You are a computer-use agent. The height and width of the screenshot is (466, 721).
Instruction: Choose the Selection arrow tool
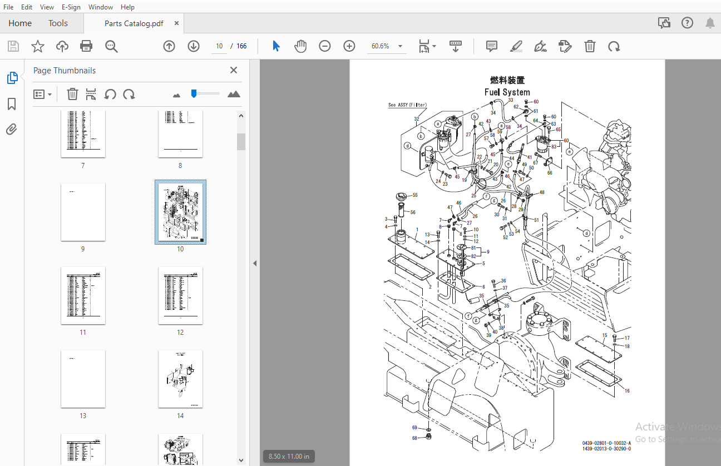(x=276, y=46)
